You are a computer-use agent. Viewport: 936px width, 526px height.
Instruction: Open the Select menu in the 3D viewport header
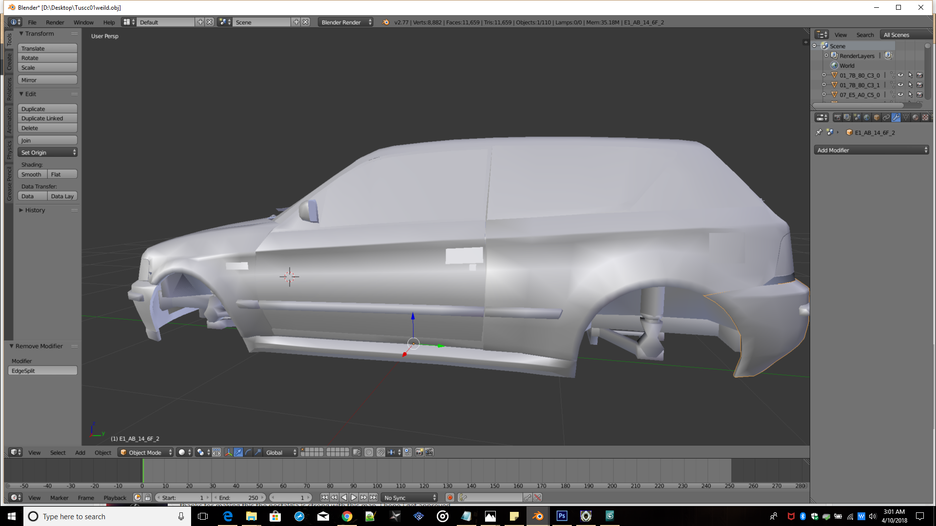click(x=58, y=453)
